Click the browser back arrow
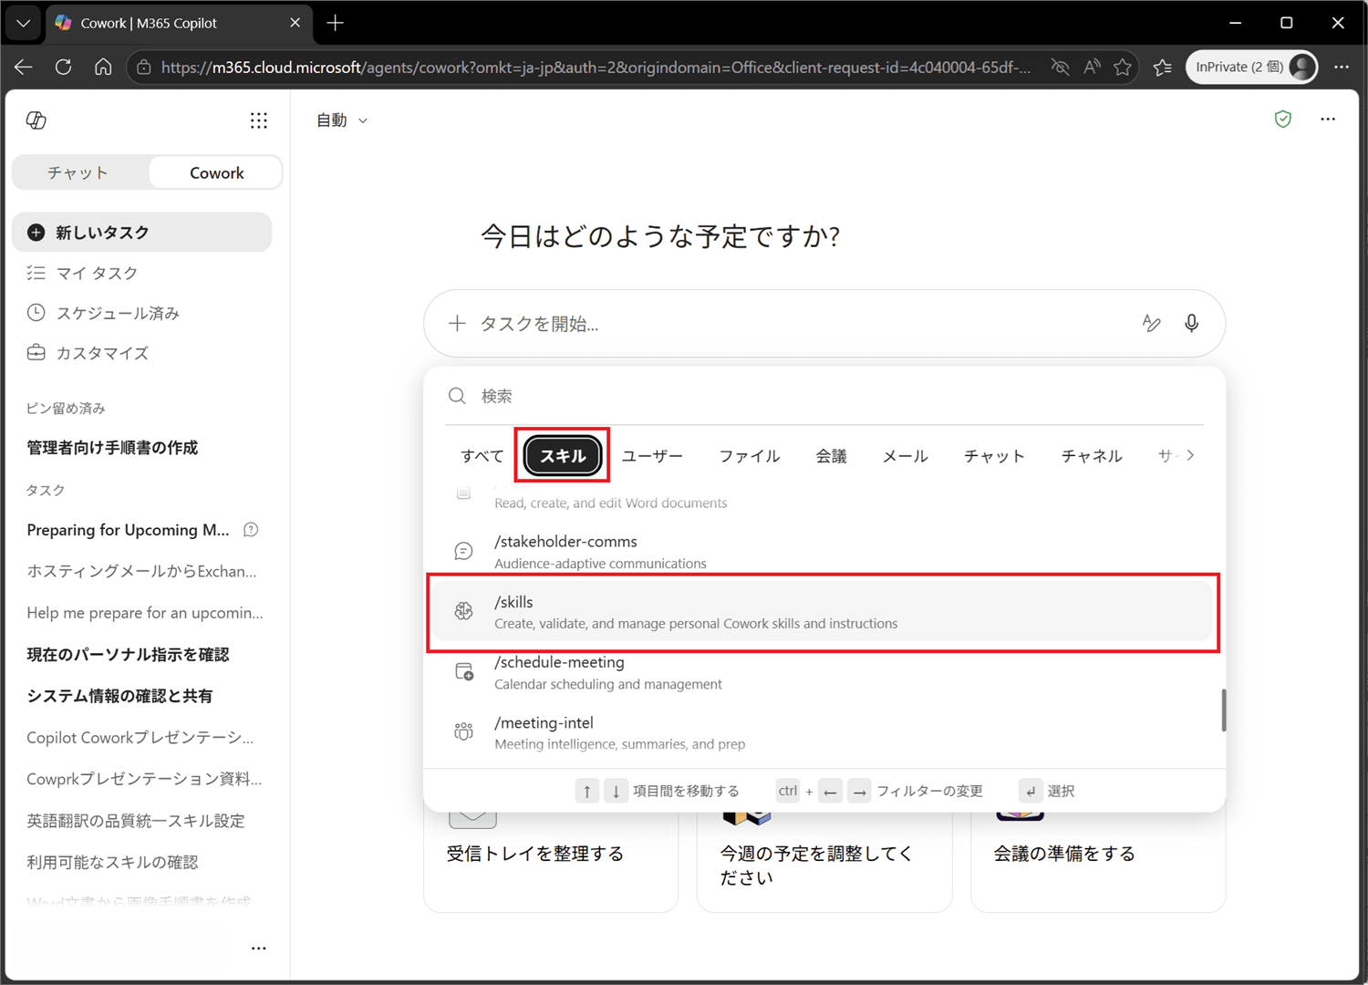 [24, 67]
